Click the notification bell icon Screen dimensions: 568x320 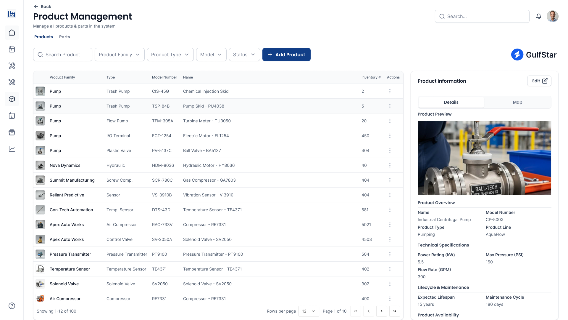[539, 16]
